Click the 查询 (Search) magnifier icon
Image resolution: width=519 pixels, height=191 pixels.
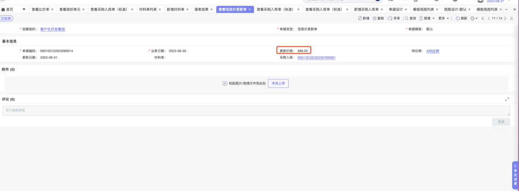[407, 18]
